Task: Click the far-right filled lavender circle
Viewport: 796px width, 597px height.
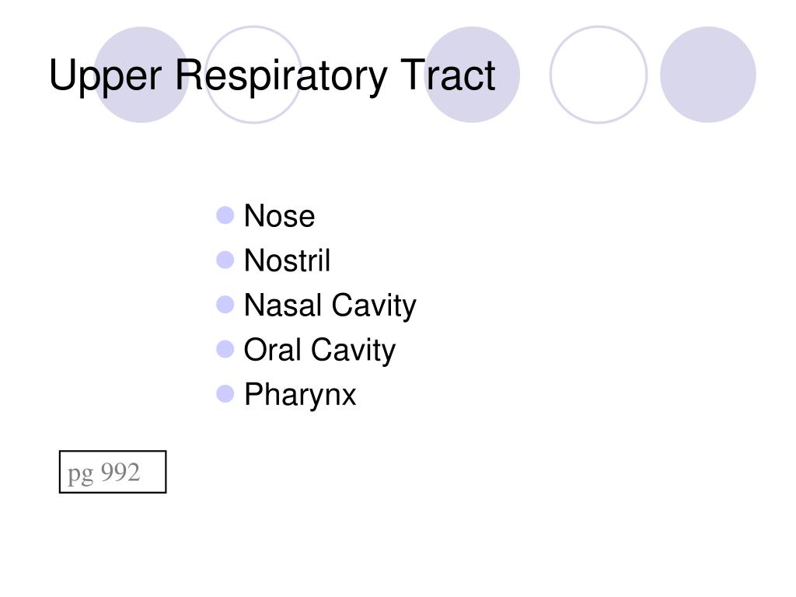Action: point(707,75)
